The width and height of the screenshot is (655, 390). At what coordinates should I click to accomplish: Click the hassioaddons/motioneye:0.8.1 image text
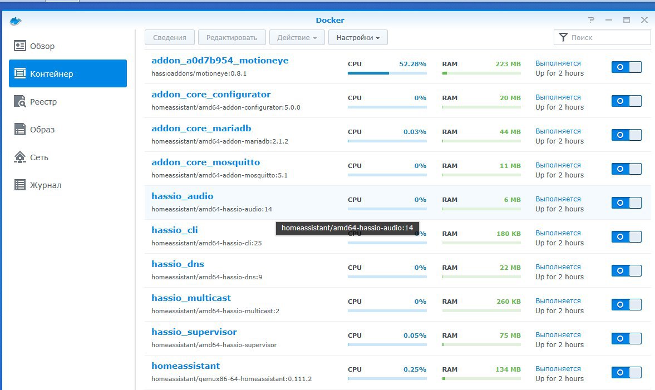pyautogui.click(x=199, y=73)
